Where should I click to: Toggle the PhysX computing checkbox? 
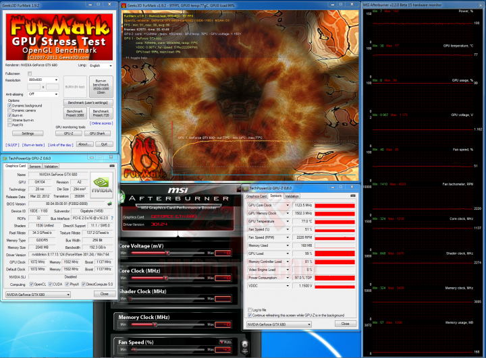[x=67, y=285]
